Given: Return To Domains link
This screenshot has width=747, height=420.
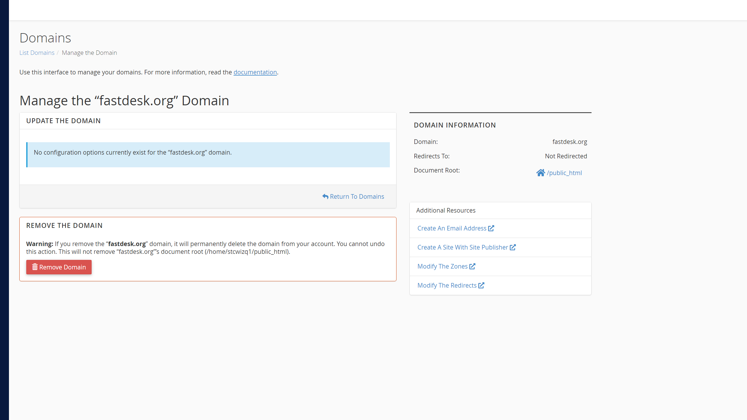Looking at the screenshot, I should pyautogui.click(x=353, y=196).
